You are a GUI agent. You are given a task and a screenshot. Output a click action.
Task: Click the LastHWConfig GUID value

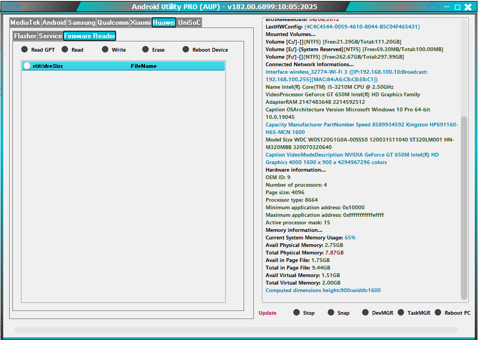362,27
